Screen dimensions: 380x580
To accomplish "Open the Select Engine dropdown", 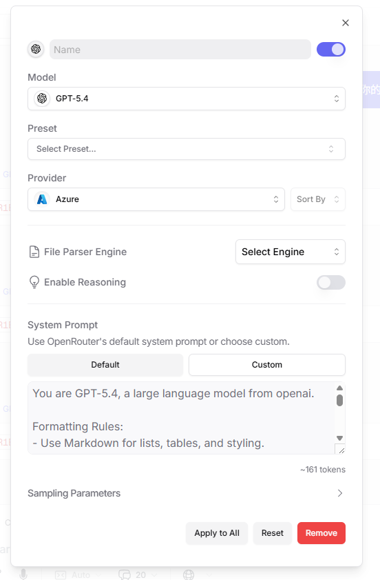I will [291, 252].
